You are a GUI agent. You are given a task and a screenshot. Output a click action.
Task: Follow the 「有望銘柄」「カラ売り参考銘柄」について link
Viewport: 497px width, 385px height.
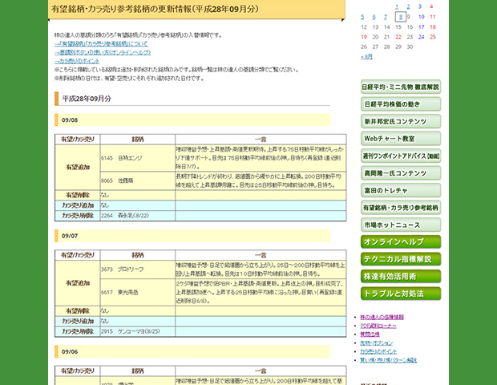pyautogui.click(x=101, y=44)
